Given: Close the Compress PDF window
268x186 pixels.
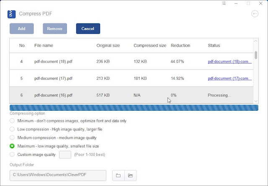Looking at the screenshot, I should coord(260,3).
